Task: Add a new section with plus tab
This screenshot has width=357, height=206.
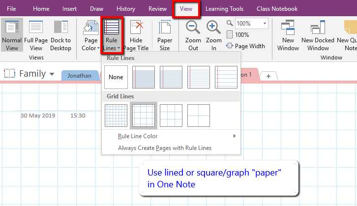Action: tap(268, 76)
